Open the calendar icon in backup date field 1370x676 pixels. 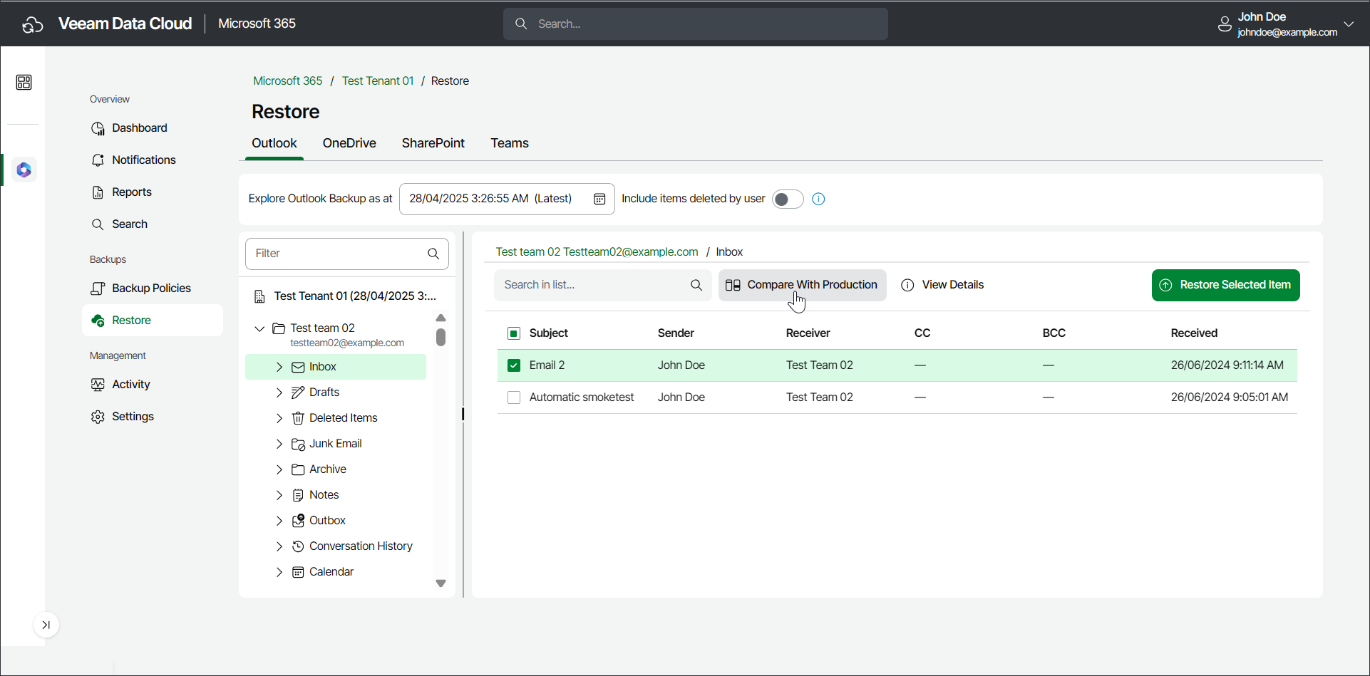coord(599,199)
